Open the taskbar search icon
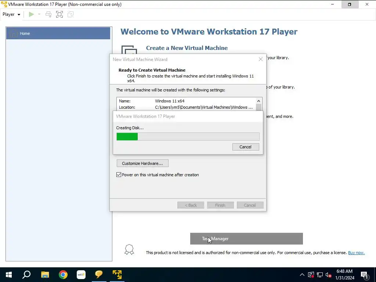376x282 pixels. click(26, 275)
